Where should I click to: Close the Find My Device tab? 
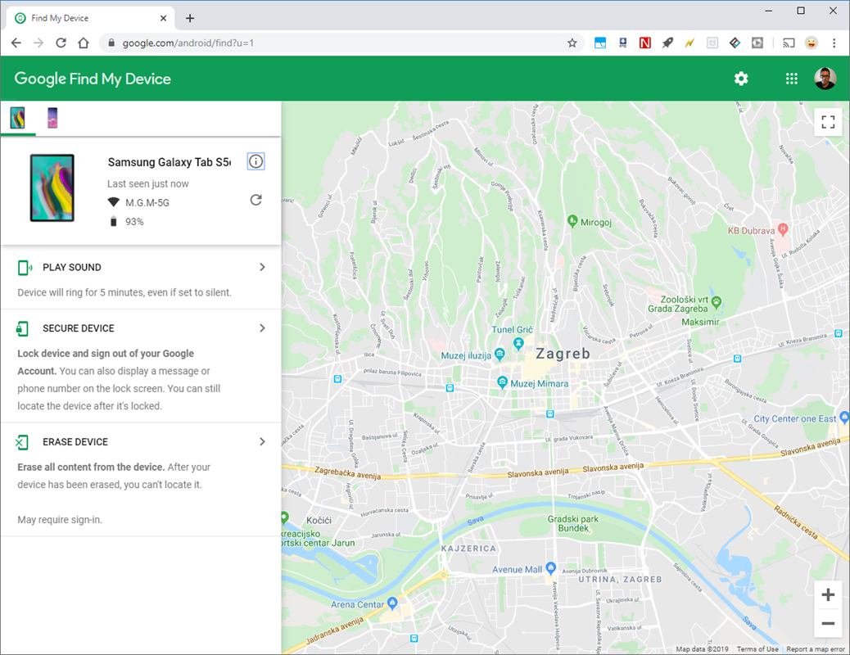pos(163,19)
